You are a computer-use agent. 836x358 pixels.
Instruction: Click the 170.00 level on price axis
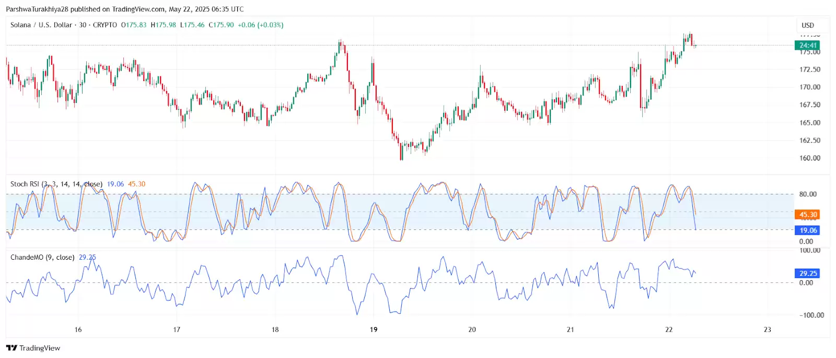tap(809, 87)
